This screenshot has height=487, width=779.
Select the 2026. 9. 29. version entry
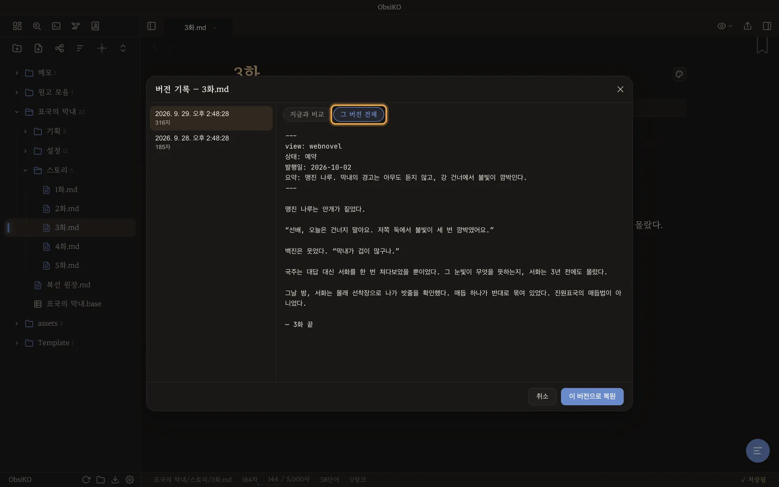211,118
